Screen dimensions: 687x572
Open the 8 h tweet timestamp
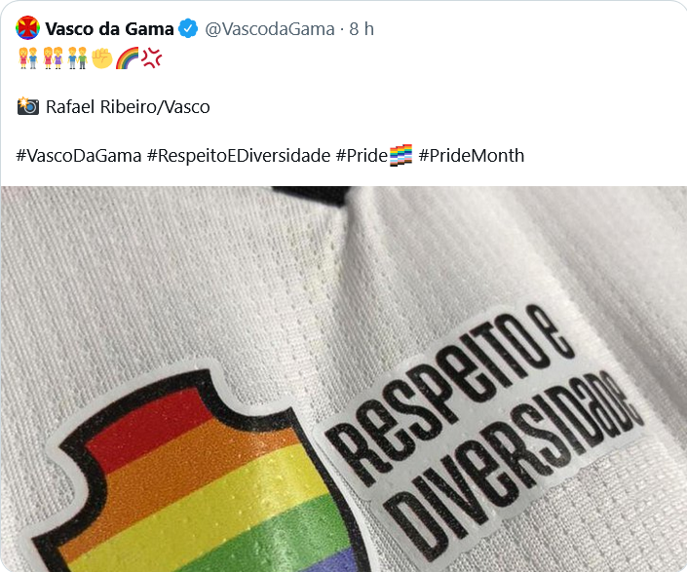coord(362,29)
